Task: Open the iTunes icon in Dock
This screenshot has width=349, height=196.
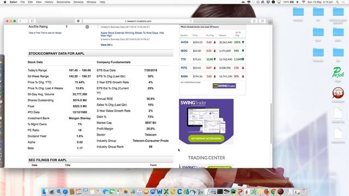Action: (x=140, y=192)
